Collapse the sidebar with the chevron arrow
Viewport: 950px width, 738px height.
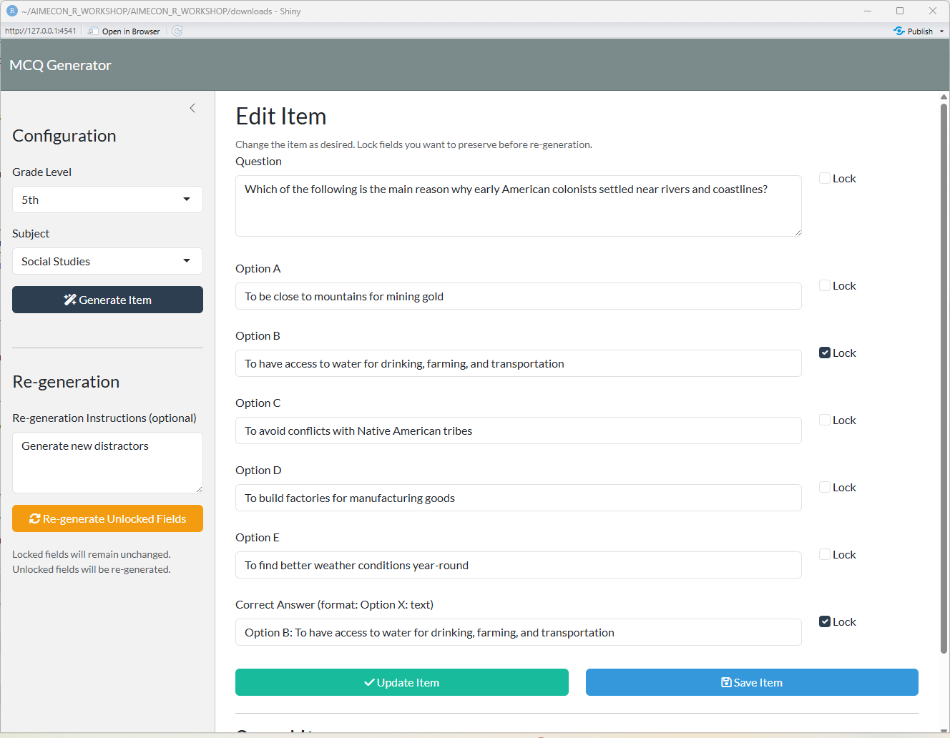192,108
